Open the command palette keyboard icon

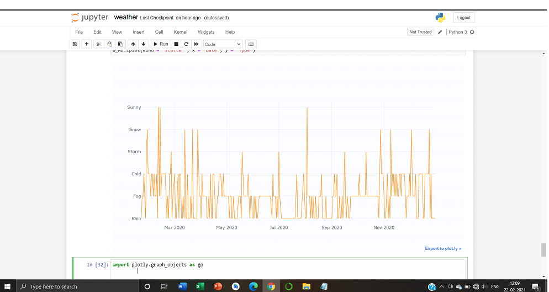click(251, 44)
